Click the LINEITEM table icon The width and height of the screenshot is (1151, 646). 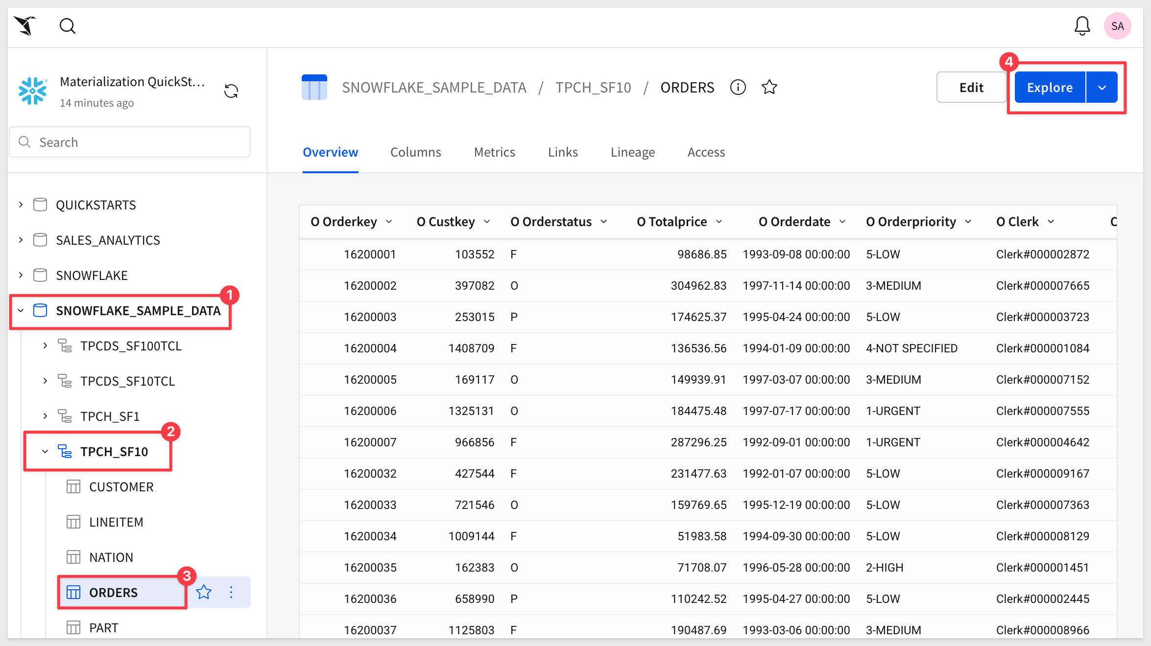tap(73, 522)
